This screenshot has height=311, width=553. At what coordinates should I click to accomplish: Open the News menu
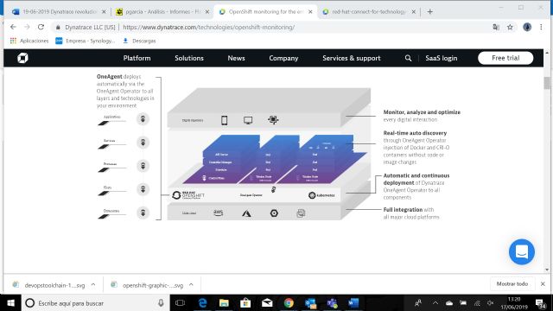(236, 58)
